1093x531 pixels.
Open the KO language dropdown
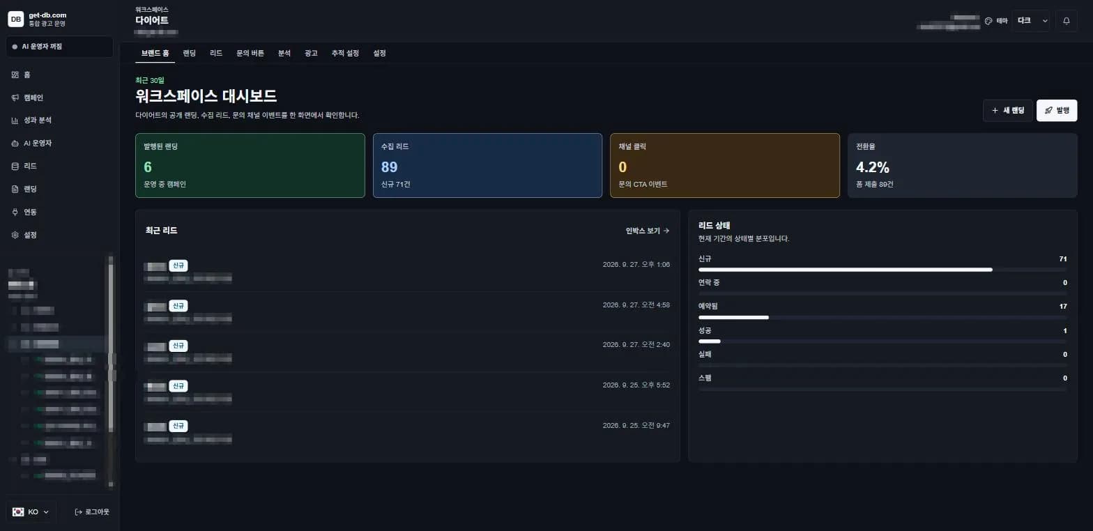[x=31, y=511]
